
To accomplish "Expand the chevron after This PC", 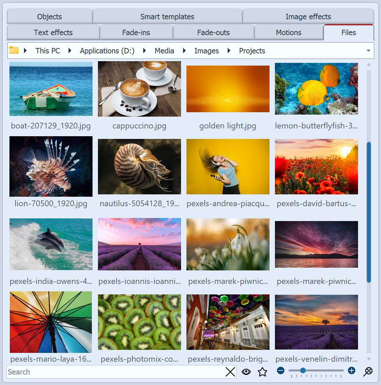I will [x=70, y=50].
